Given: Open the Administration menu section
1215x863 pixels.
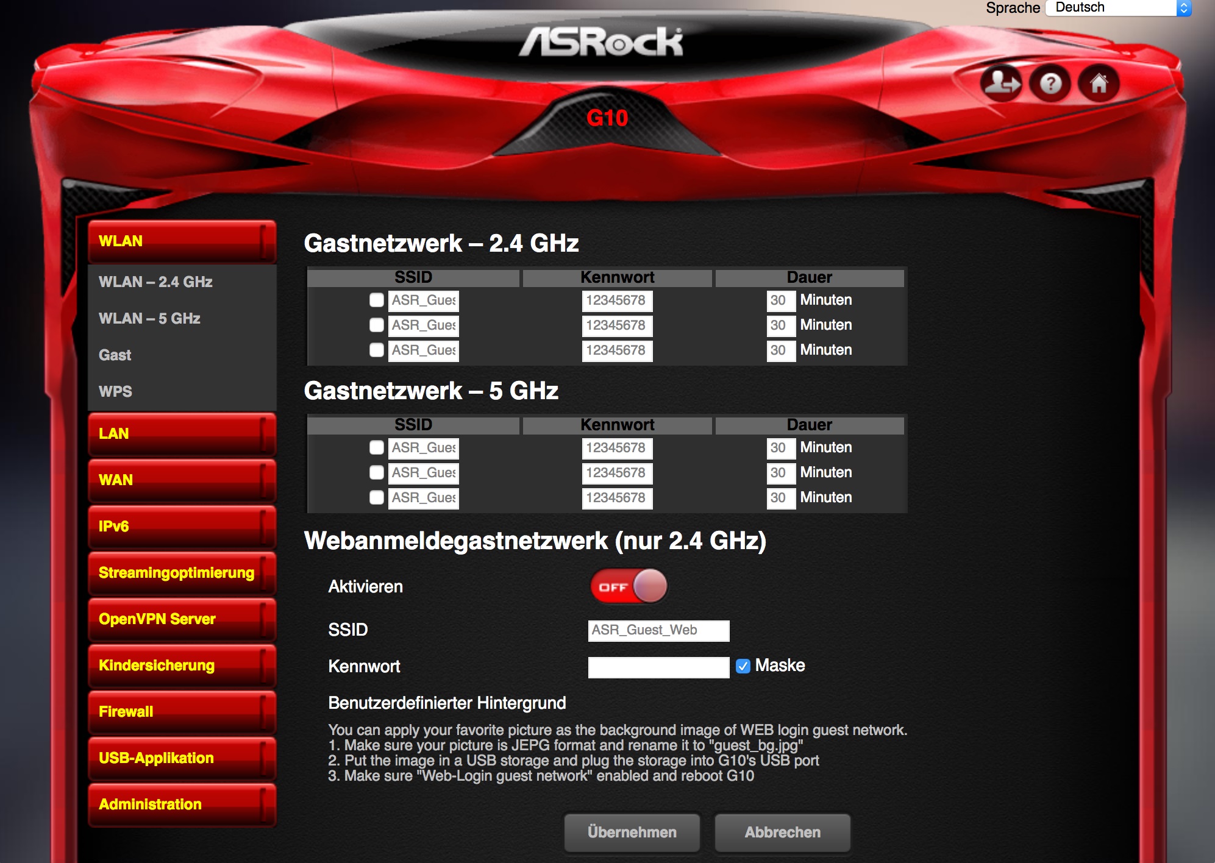Looking at the screenshot, I should tap(182, 804).
